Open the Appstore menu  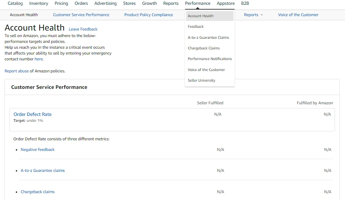coord(226,3)
